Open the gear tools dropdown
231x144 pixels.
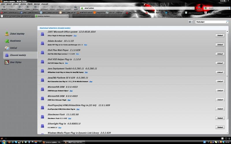(191, 22)
